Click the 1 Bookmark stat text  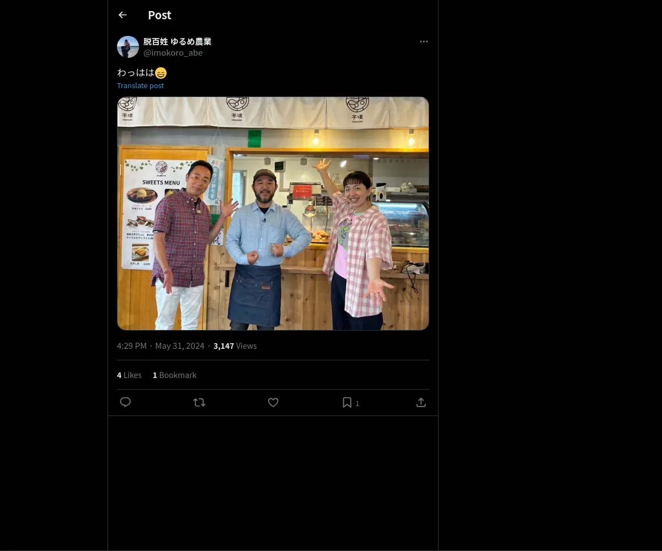point(174,375)
